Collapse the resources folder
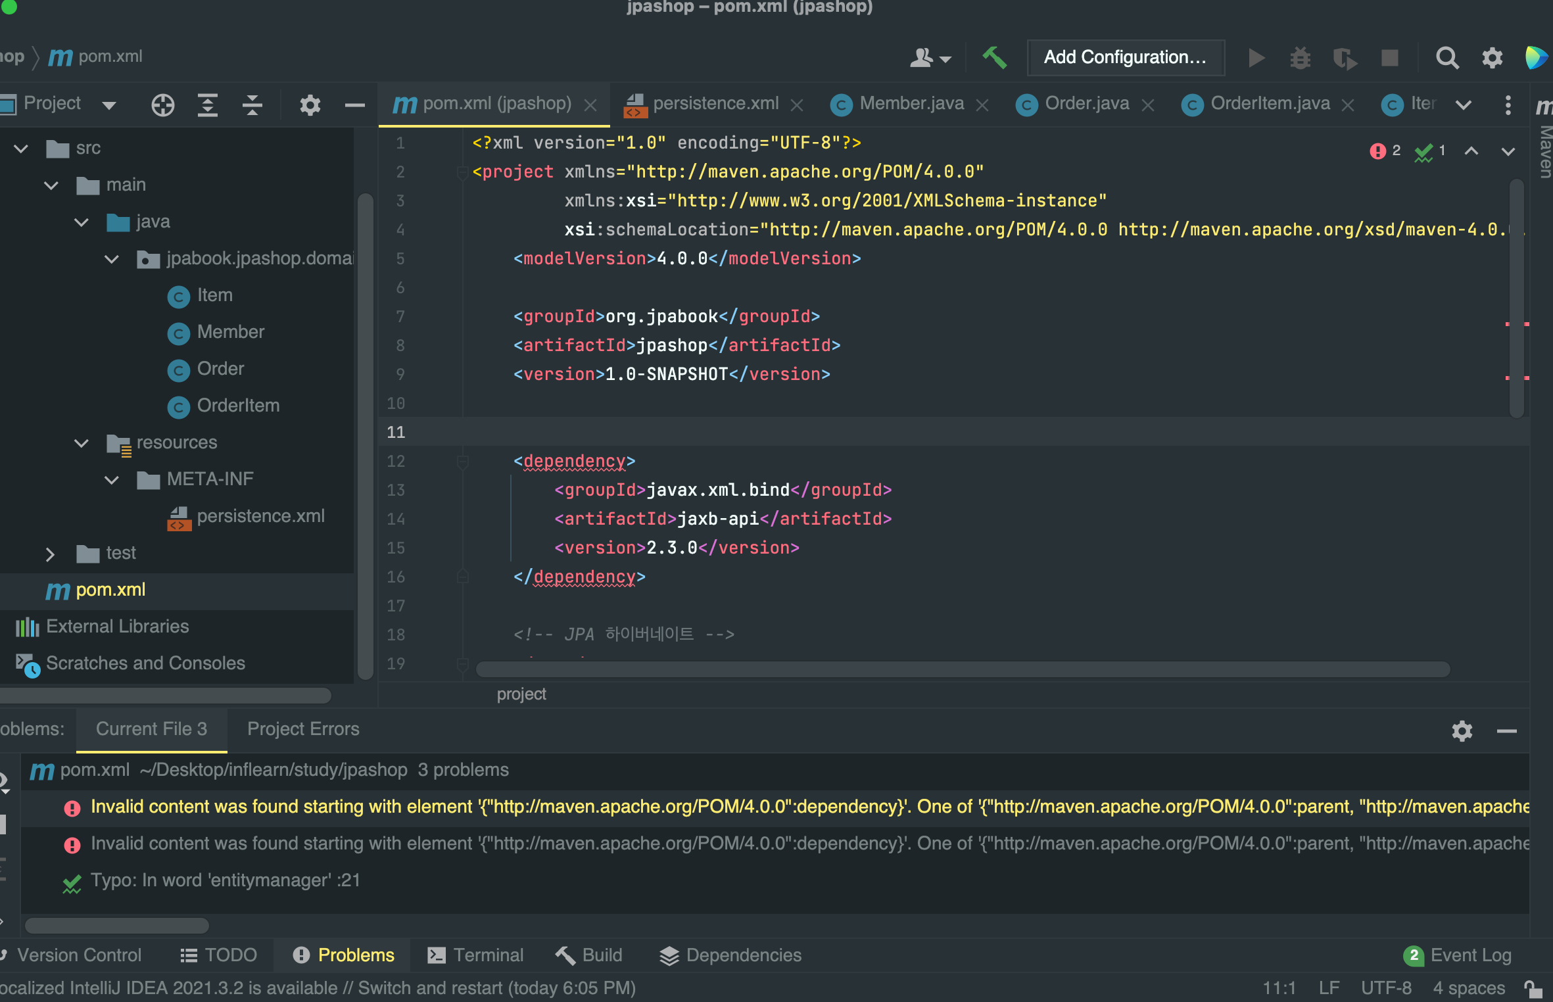Viewport: 1553px width, 1002px height. click(82, 443)
